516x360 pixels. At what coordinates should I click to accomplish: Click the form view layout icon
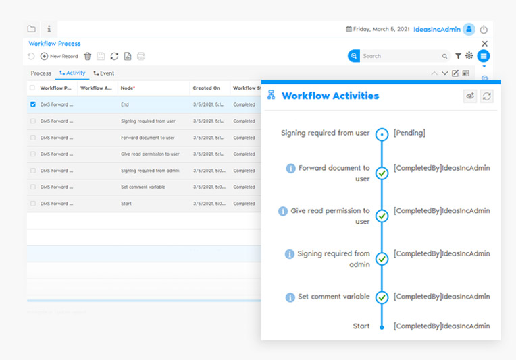coord(465,73)
